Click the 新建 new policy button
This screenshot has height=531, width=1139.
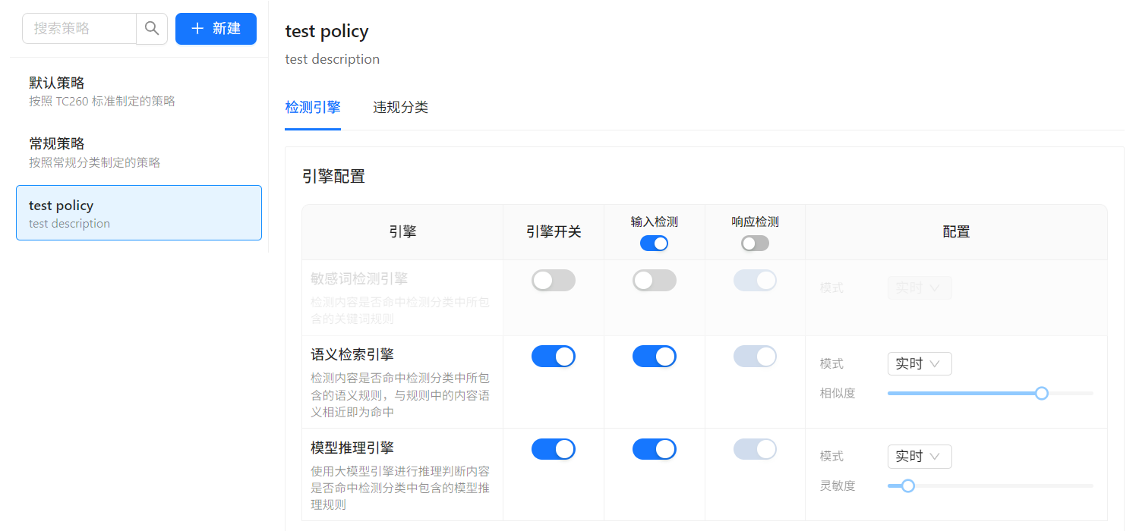216,29
